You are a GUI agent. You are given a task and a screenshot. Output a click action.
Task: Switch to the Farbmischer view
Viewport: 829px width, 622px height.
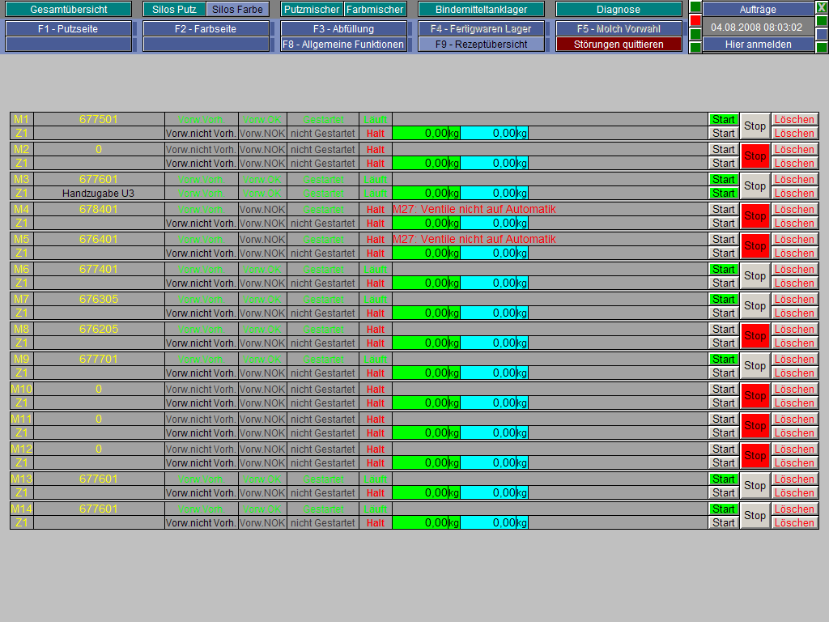pyautogui.click(x=375, y=10)
